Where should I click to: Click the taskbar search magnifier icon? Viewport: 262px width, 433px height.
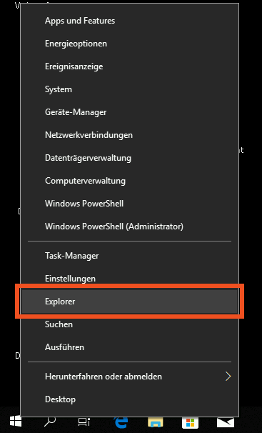(x=50, y=422)
